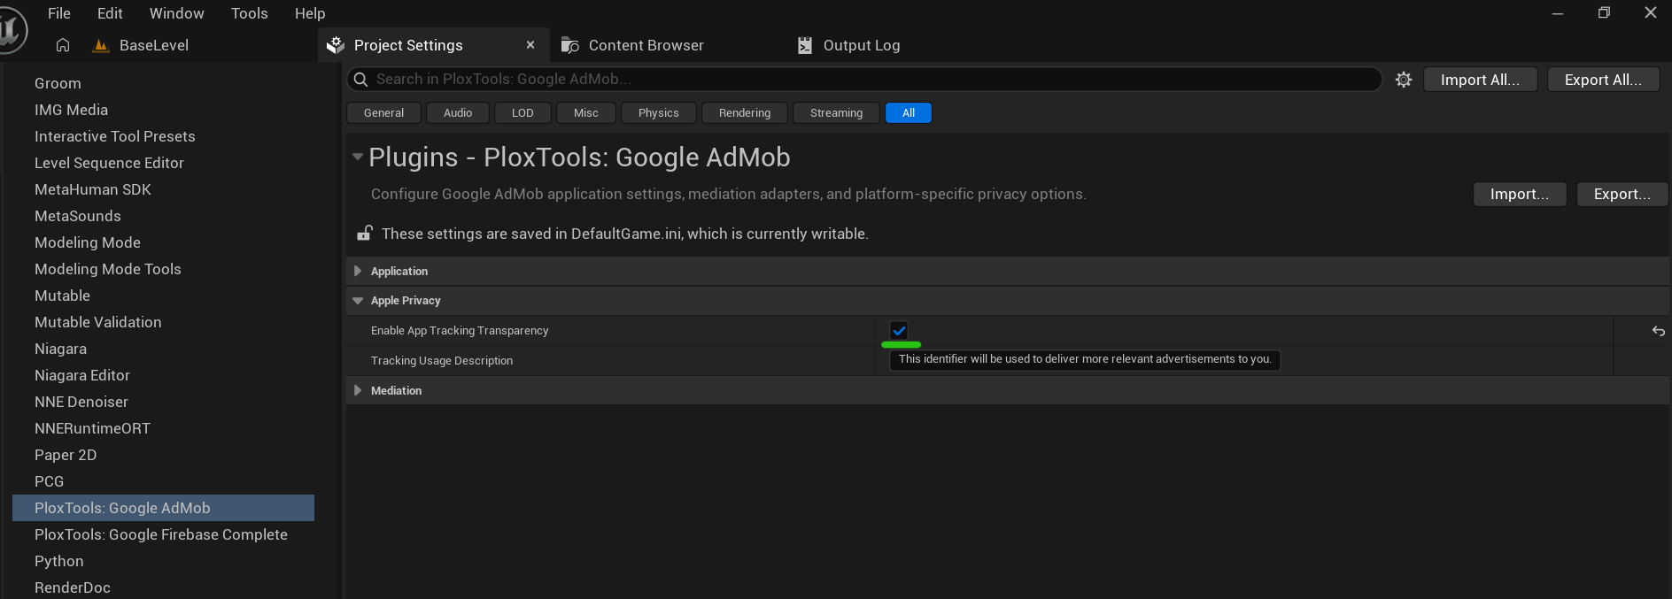The width and height of the screenshot is (1672, 599).
Task: Open the settings gear options
Action: pos(1404,80)
